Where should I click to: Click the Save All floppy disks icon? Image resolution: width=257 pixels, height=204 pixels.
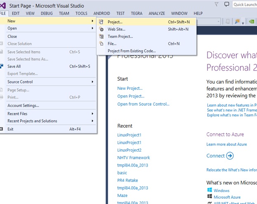(x=2, y=66)
